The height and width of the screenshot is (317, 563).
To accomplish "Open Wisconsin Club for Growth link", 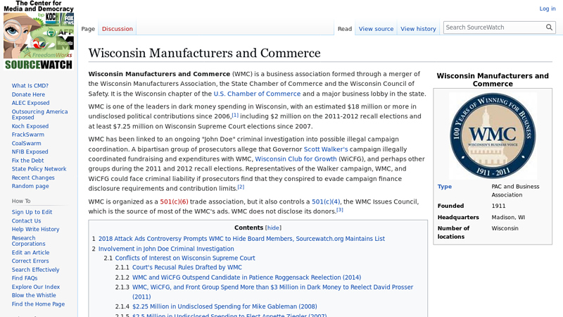I will pyautogui.click(x=296, y=159).
